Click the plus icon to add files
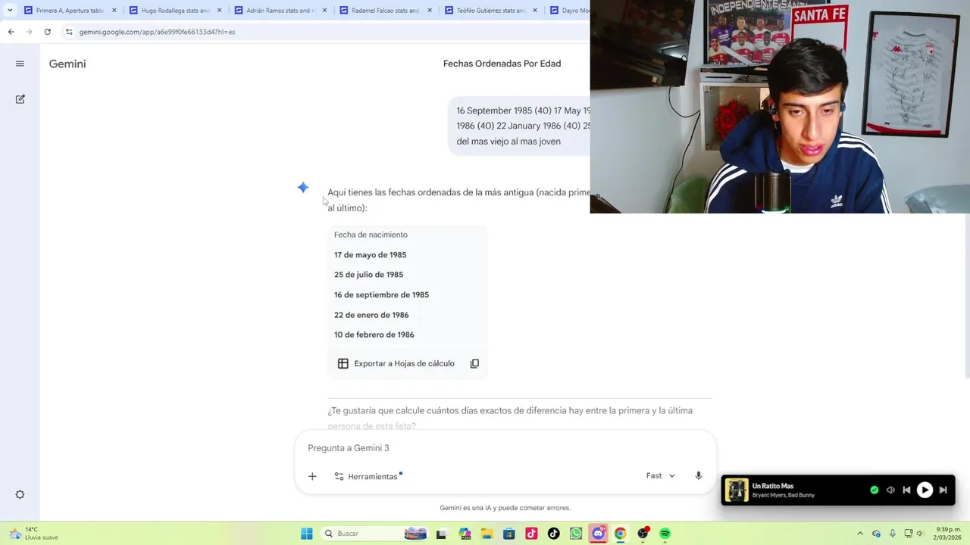 point(312,476)
